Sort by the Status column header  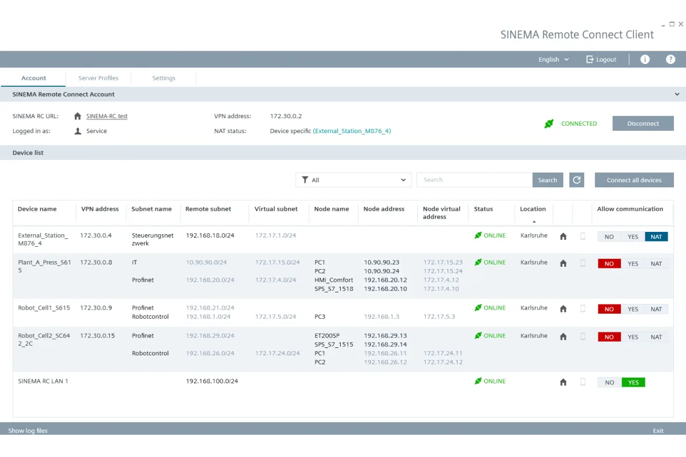click(x=483, y=209)
